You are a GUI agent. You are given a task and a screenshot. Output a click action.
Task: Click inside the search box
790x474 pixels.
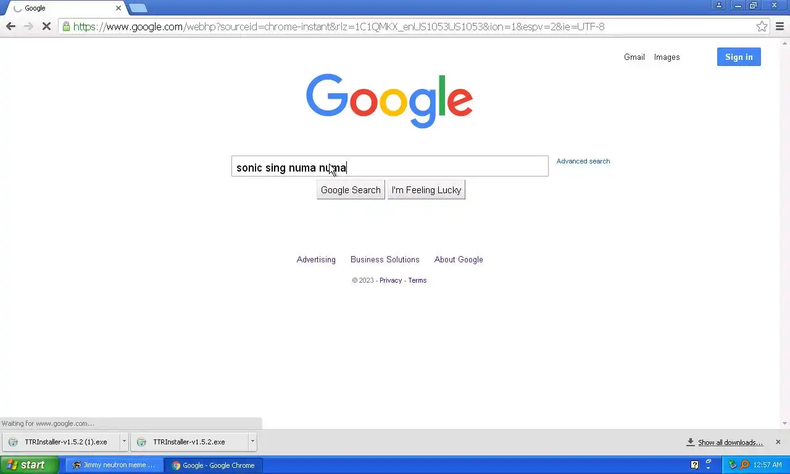(389, 166)
